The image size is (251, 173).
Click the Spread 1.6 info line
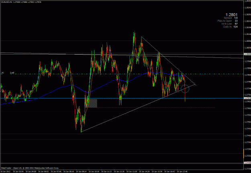click(x=231, y=18)
